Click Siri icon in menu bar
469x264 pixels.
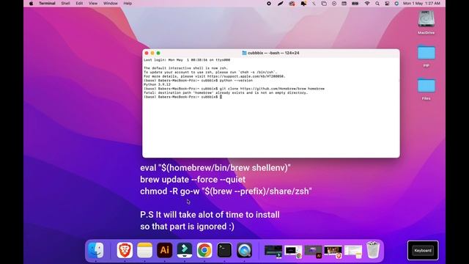coord(396,4)
